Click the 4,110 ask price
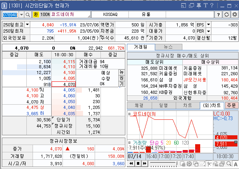239x169 pixels. tap(69, 67)
